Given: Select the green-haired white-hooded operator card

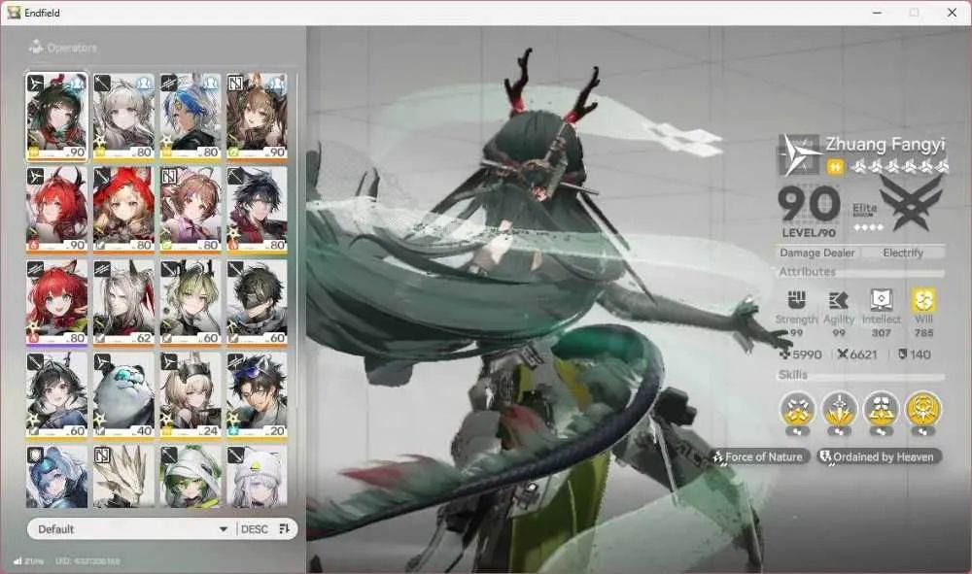Looking at the screenshot, I should coord(191,477).
